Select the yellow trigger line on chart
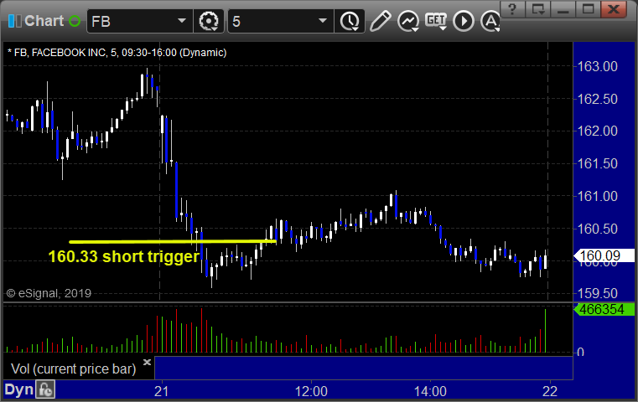The width and height of the screenshot is (638, 402). (x=173, y=242)
